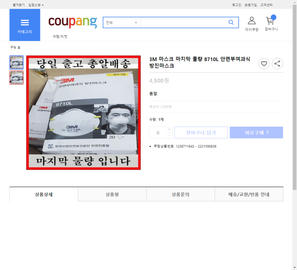Select second product thumbnail
The width and height of the screenshot is (297, 270).
[x=16, y=77]
